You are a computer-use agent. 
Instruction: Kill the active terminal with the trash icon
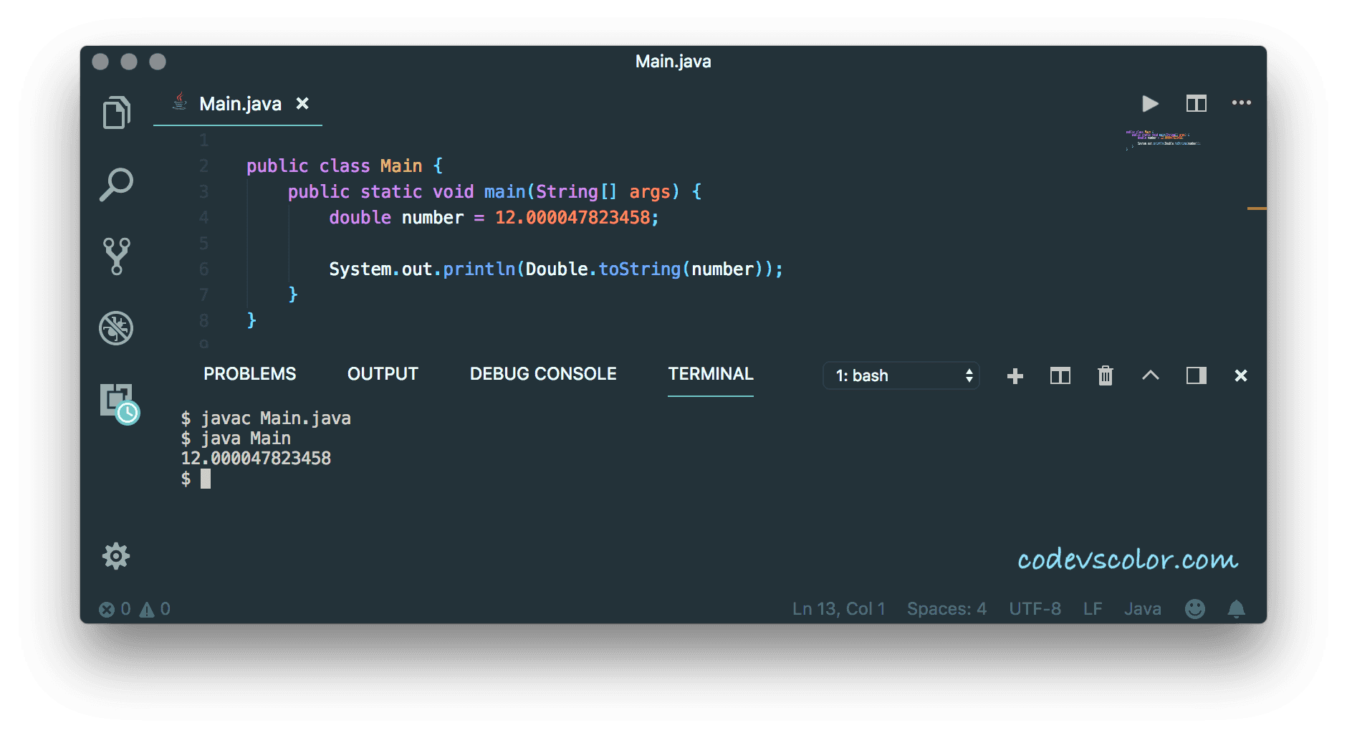point(1105,375)
